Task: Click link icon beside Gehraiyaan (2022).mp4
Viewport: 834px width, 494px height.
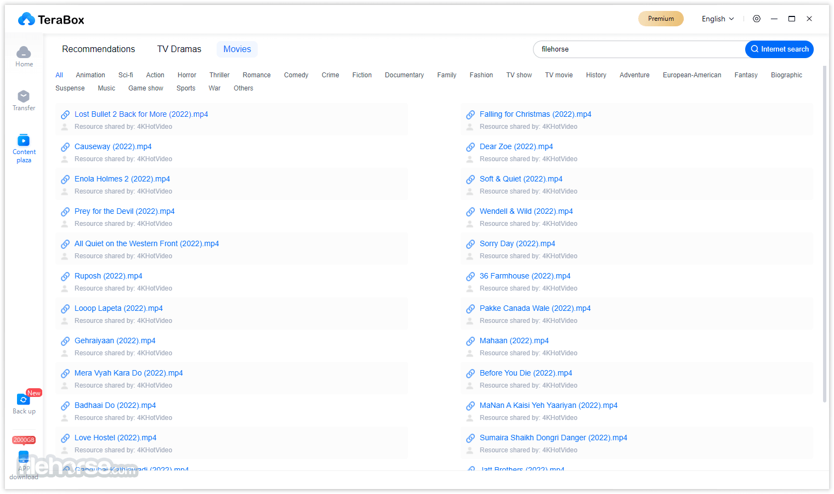Action: [65, 341]
